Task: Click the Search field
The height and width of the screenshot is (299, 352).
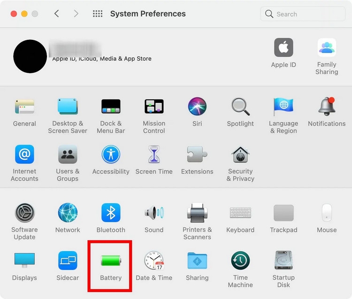Action: [x=303, y=14]
